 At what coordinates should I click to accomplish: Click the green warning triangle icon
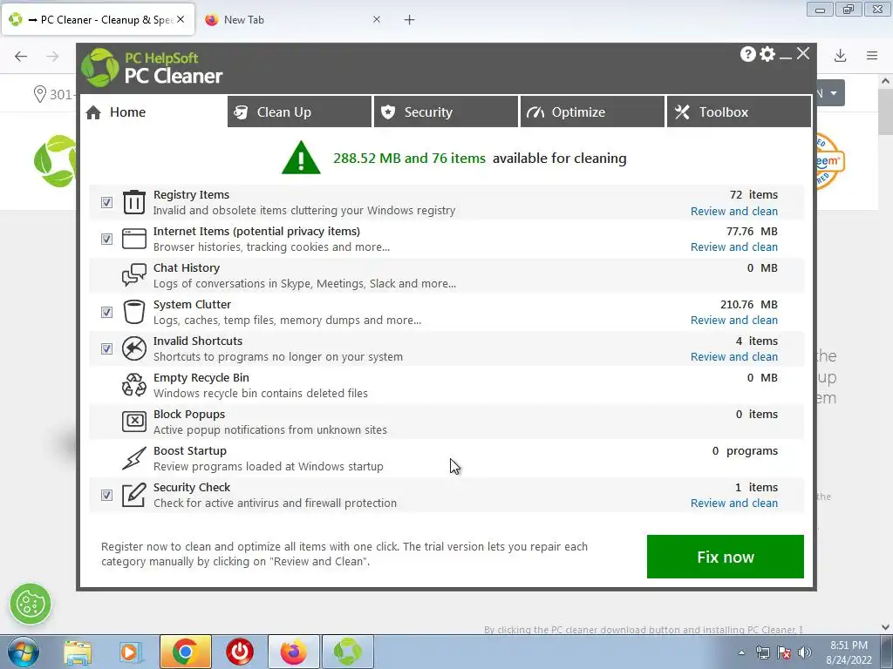click(x=301, y=158)
